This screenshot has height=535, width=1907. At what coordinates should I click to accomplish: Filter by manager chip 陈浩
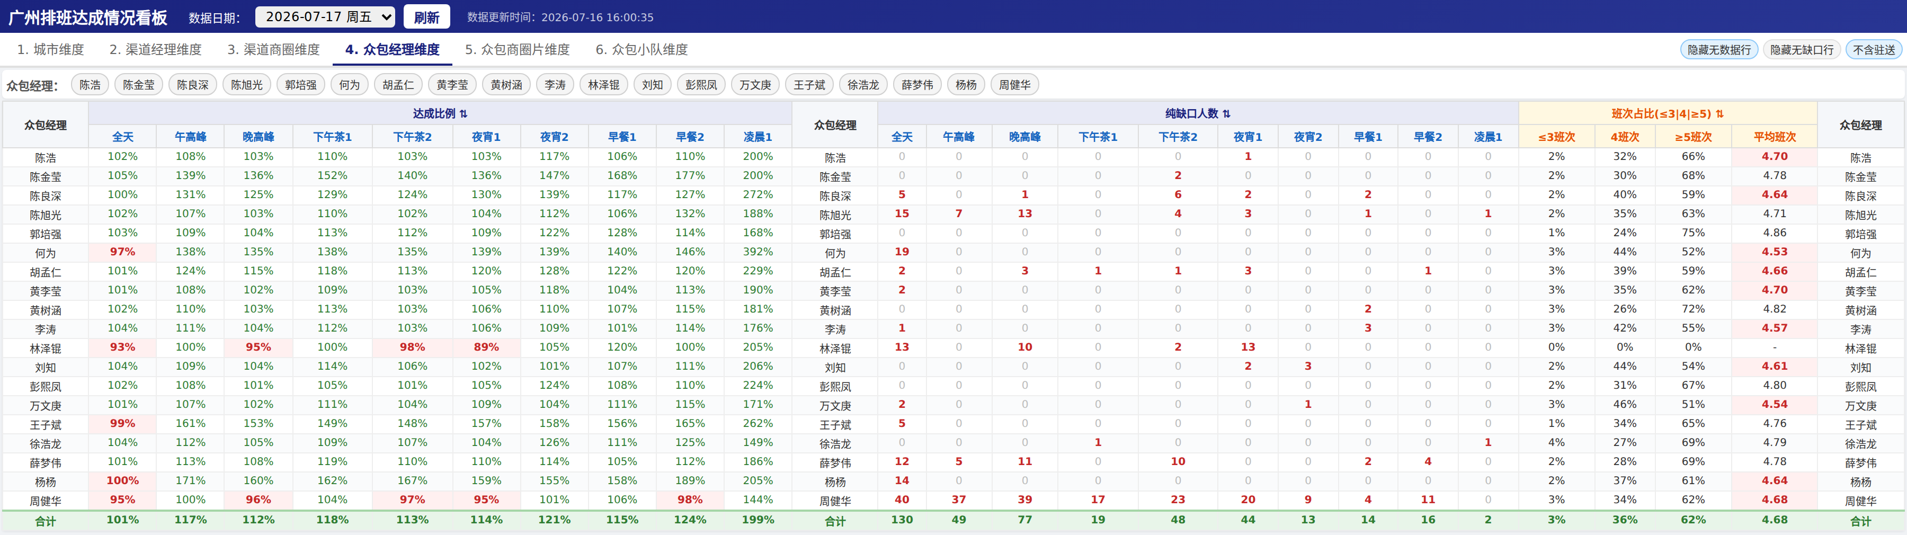click(x=90, y=85)
